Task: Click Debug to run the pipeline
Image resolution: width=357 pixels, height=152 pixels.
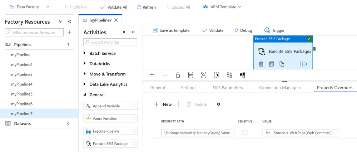Action: tap(244, 30)
